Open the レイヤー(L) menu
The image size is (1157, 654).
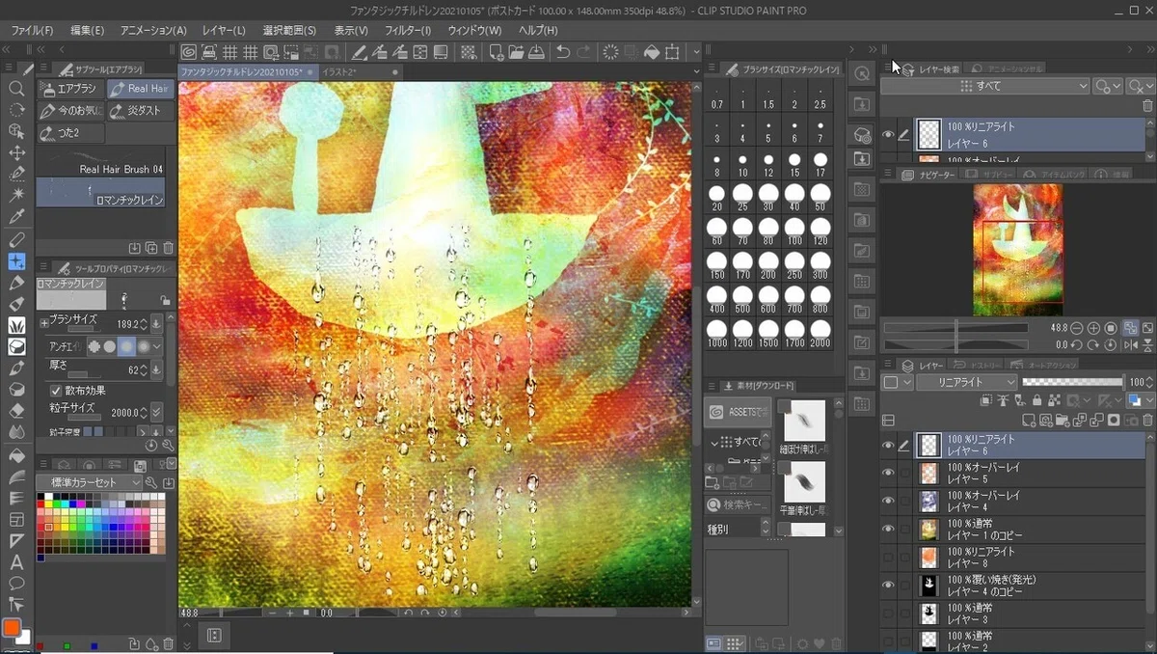223,30
